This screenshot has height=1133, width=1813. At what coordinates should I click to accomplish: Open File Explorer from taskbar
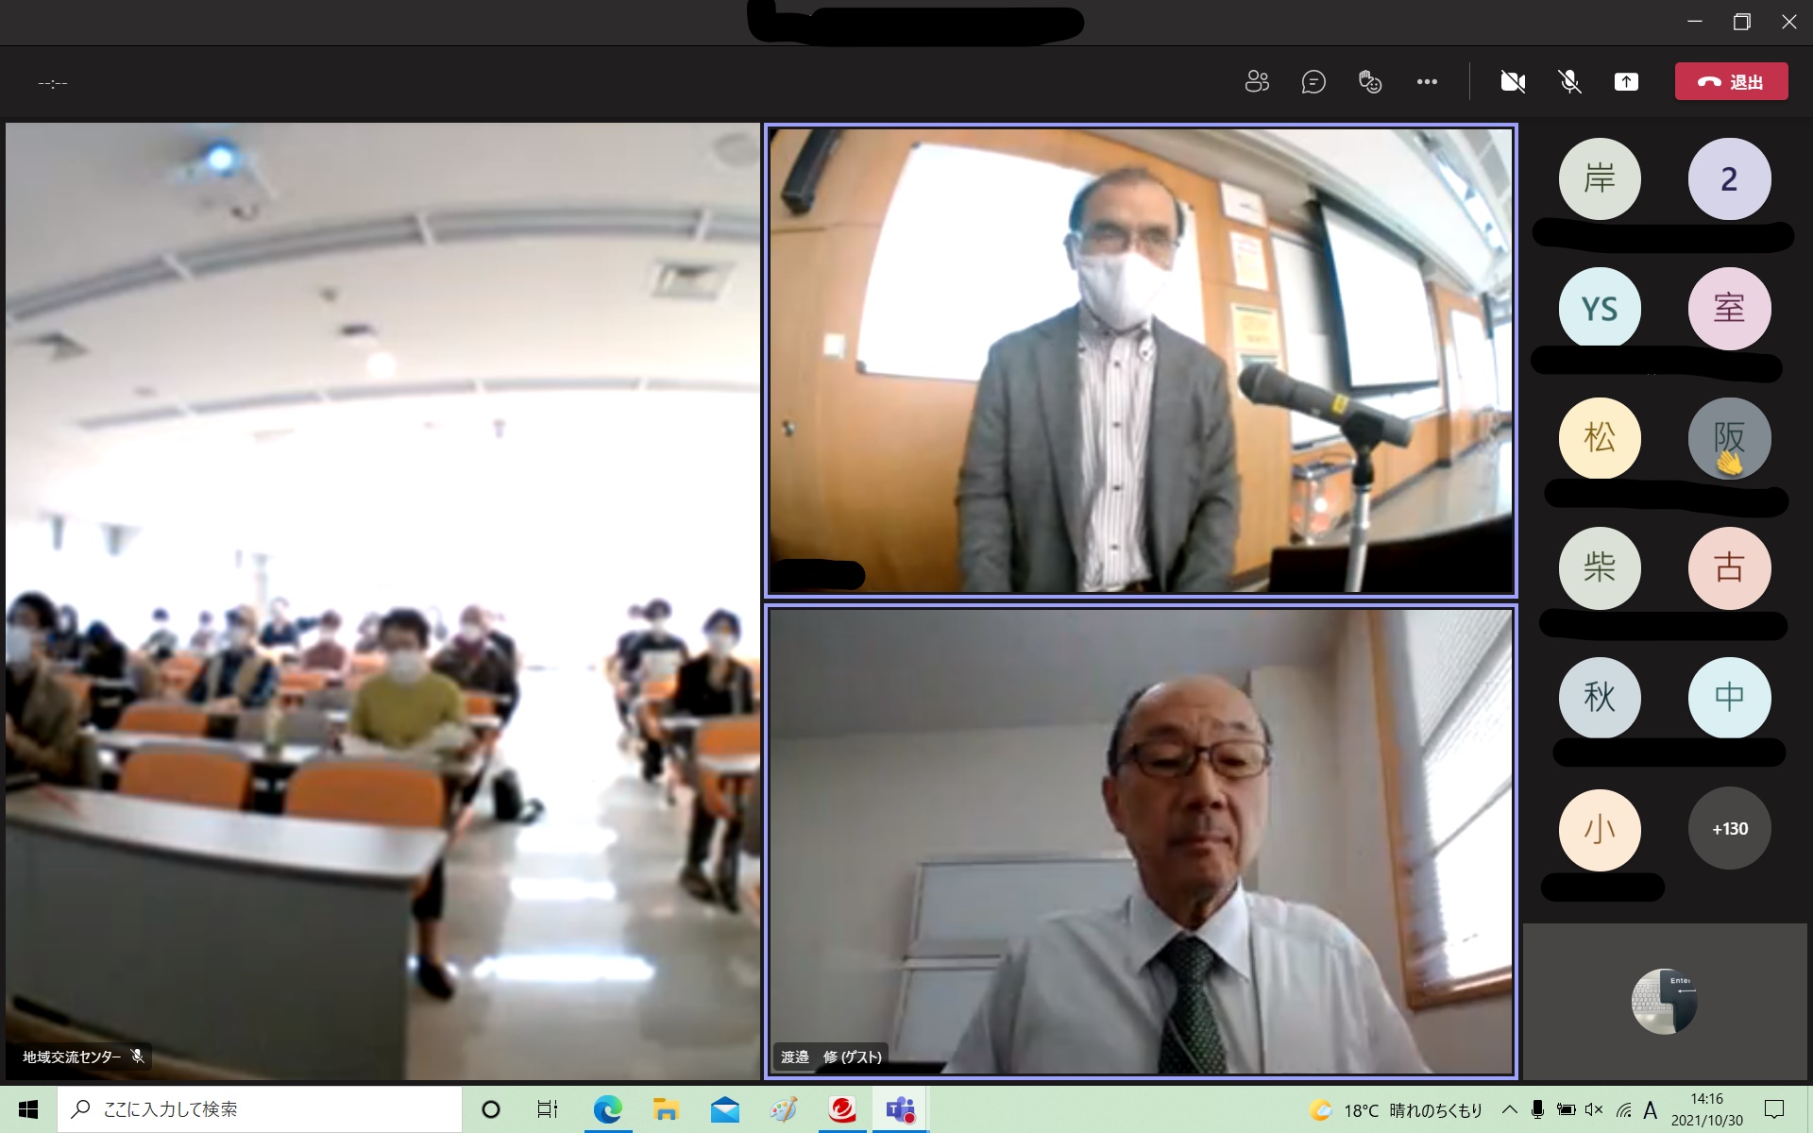click(x=667, y=1109)
